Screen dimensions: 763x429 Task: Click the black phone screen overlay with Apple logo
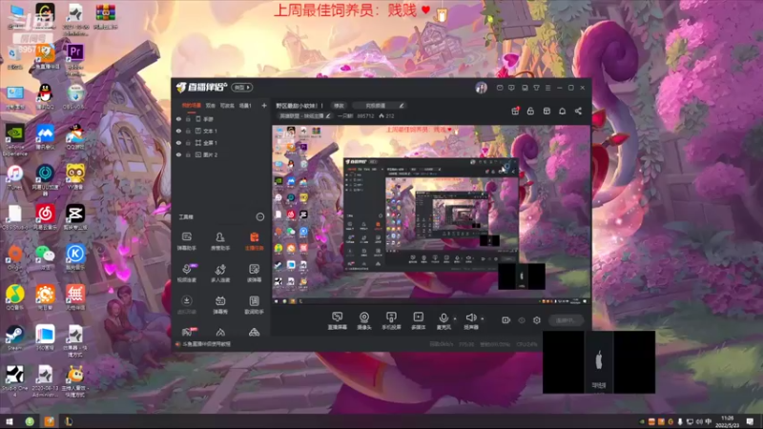(x=599, y=362)
